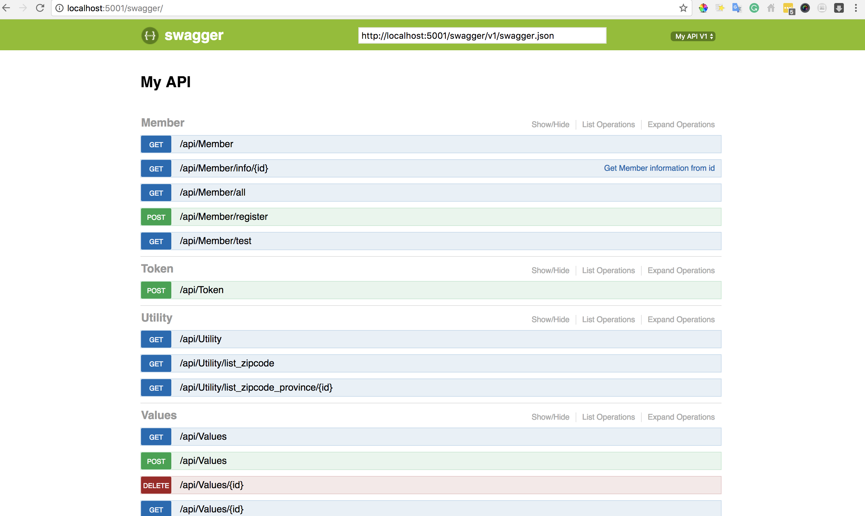Open the Google Translate extension
The image size is (865, 516).
pyautogui.click(x=737, y=8)
